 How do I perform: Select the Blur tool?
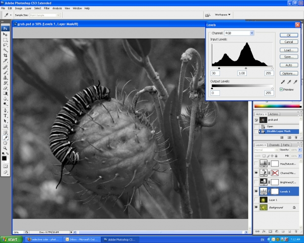coord(5,99)
